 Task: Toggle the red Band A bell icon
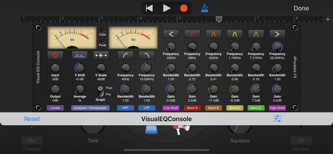point(192,34)
